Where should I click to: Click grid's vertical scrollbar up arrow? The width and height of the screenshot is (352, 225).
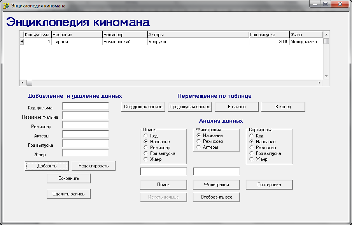point(326,35)
